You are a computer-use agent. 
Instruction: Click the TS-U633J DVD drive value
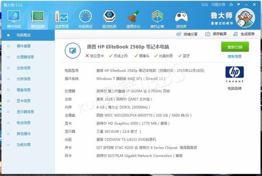tap(126, 140)
